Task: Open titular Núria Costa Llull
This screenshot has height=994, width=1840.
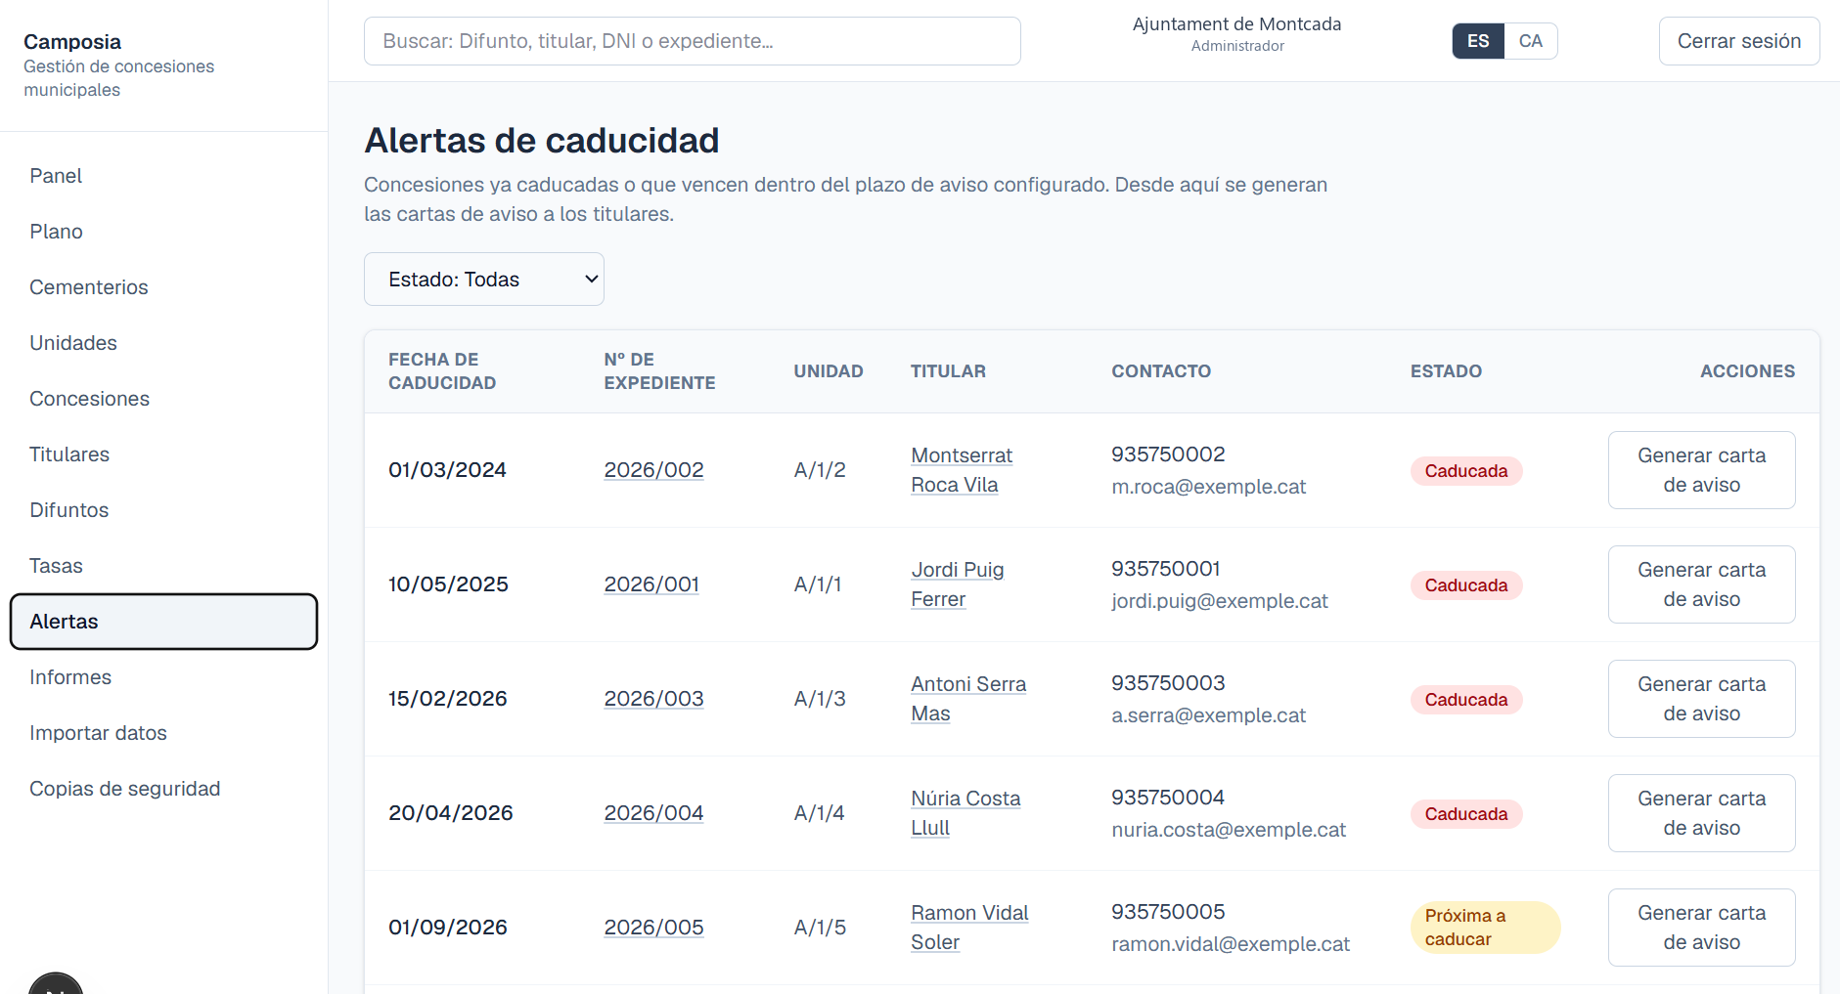Action: (965, 813)
